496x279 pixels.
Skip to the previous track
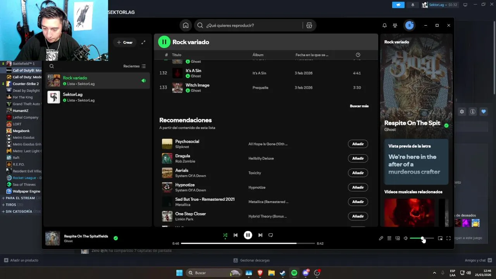point(236,235)
